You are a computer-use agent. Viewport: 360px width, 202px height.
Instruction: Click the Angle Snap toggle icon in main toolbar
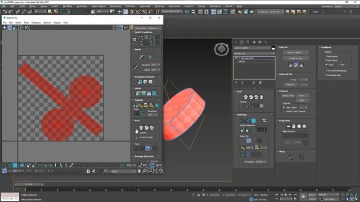coord(138,12)
